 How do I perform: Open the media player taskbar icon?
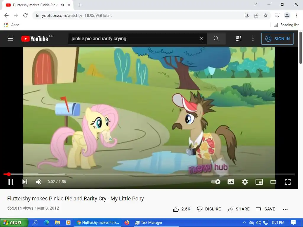tap(68, 223)
